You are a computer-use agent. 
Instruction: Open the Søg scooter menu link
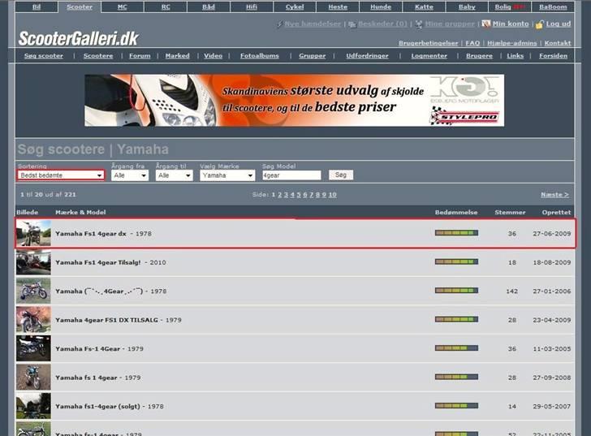[44, 56]
